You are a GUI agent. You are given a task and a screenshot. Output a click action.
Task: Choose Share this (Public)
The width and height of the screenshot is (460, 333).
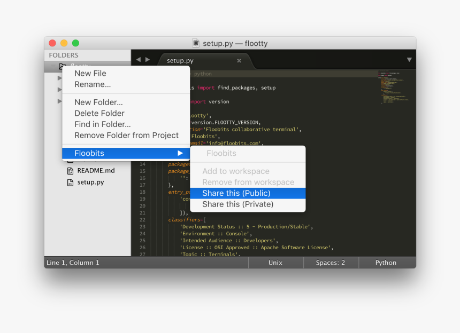248,193
